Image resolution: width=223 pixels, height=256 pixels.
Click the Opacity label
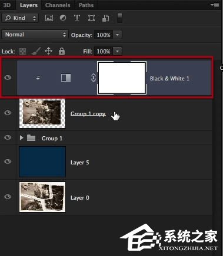click(x=82, y=35)
